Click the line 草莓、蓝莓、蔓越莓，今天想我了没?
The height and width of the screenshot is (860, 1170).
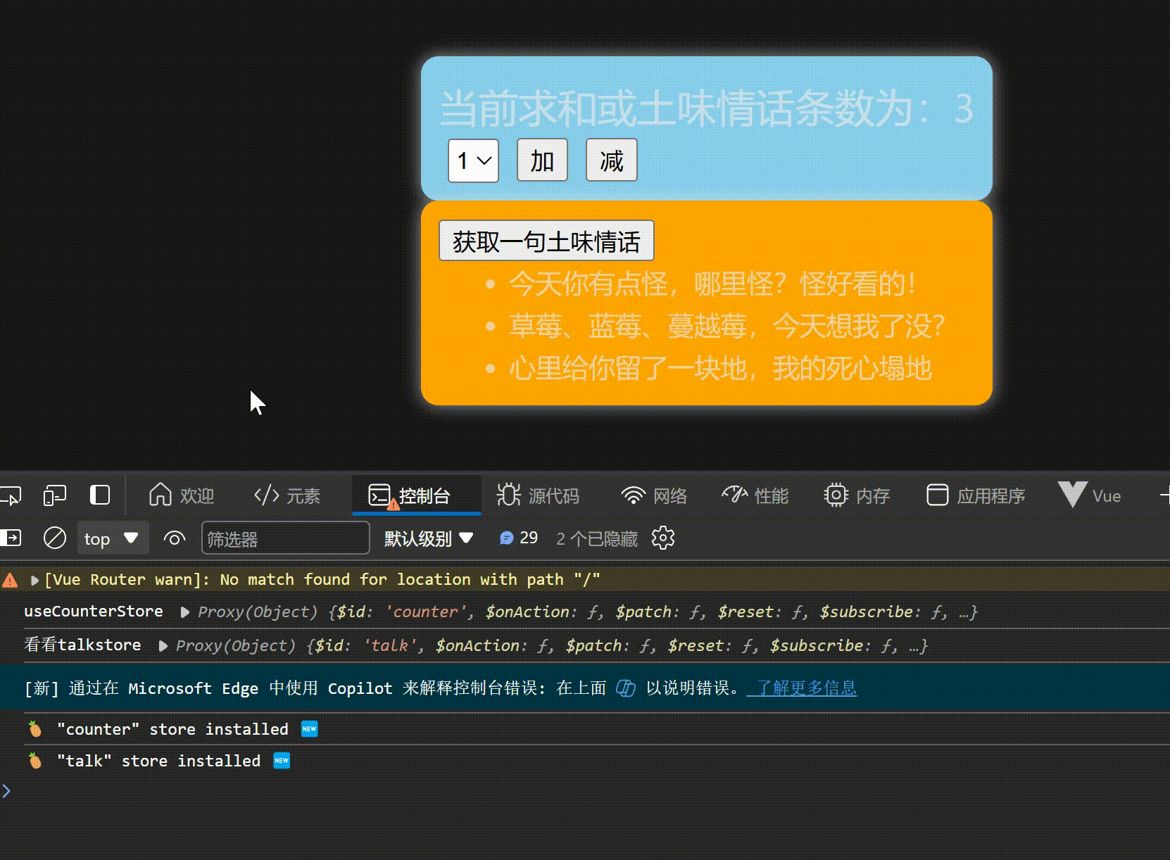tap(726, 326)
